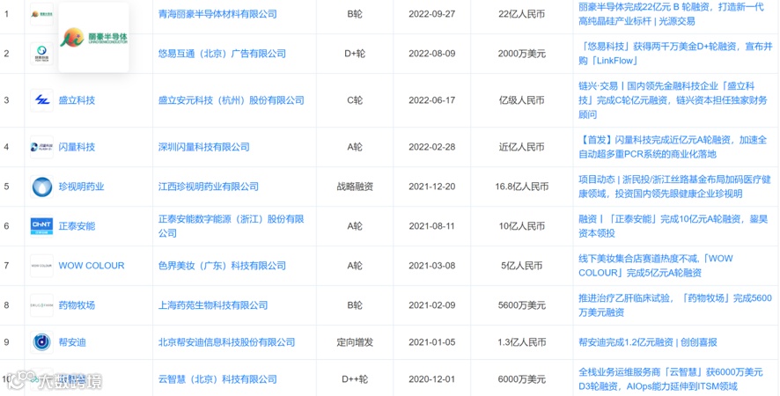
Task: Open 线下美妆集合店 WOW COLOUR news link
Action: (x=656, y=266)
